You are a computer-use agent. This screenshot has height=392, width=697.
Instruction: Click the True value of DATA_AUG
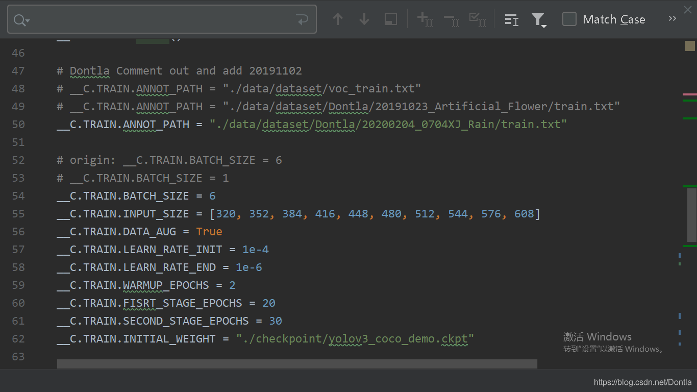coord(209,231)
